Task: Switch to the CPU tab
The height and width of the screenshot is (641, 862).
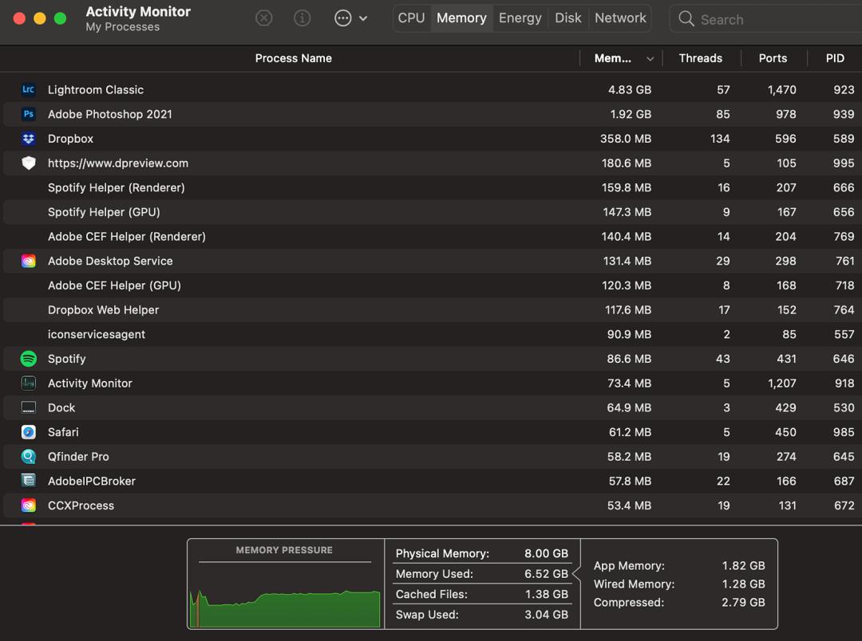Action: pyautogui.click(x=411, y=18)
